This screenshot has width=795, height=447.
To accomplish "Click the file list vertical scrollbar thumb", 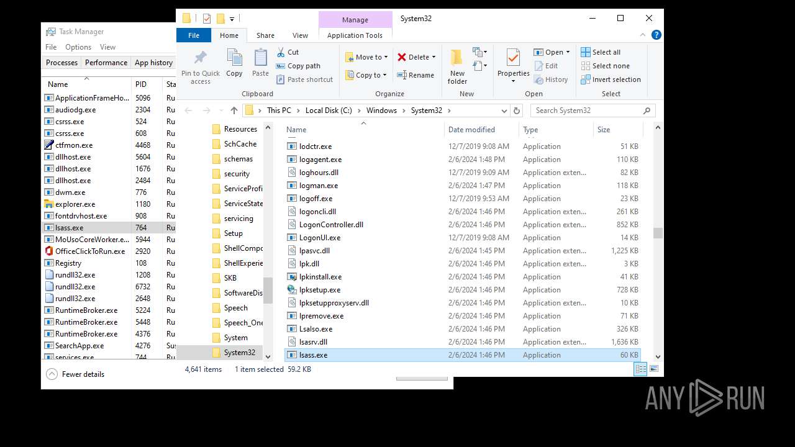I will 658,233.
